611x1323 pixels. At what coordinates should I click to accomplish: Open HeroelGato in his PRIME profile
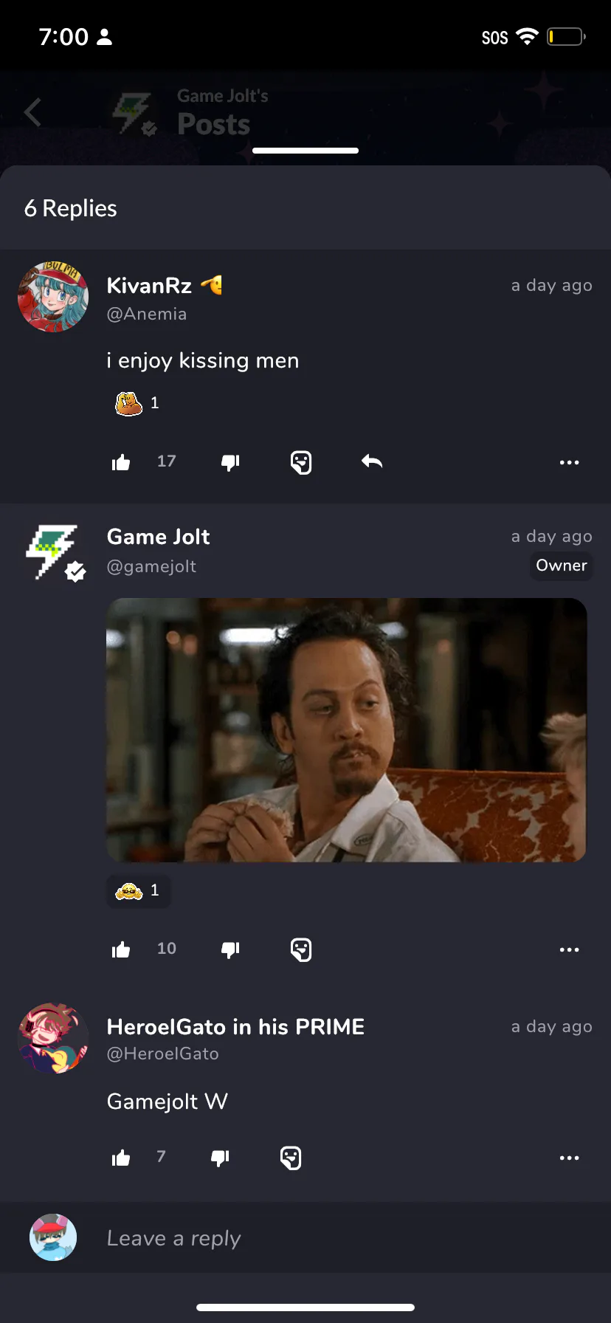(235, 1027)
